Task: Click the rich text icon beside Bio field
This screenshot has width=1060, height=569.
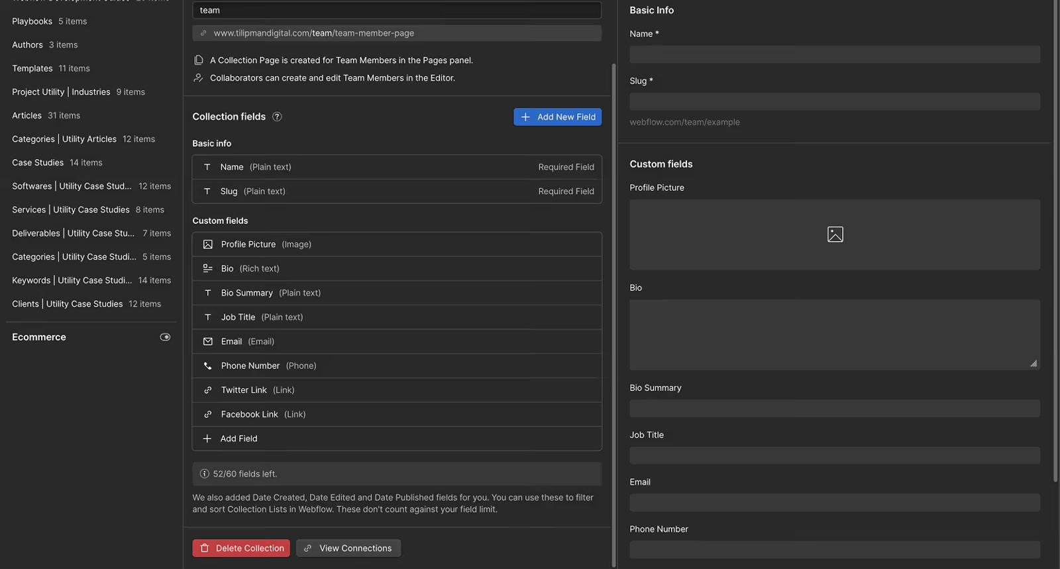Action: (x=208, y=268)
